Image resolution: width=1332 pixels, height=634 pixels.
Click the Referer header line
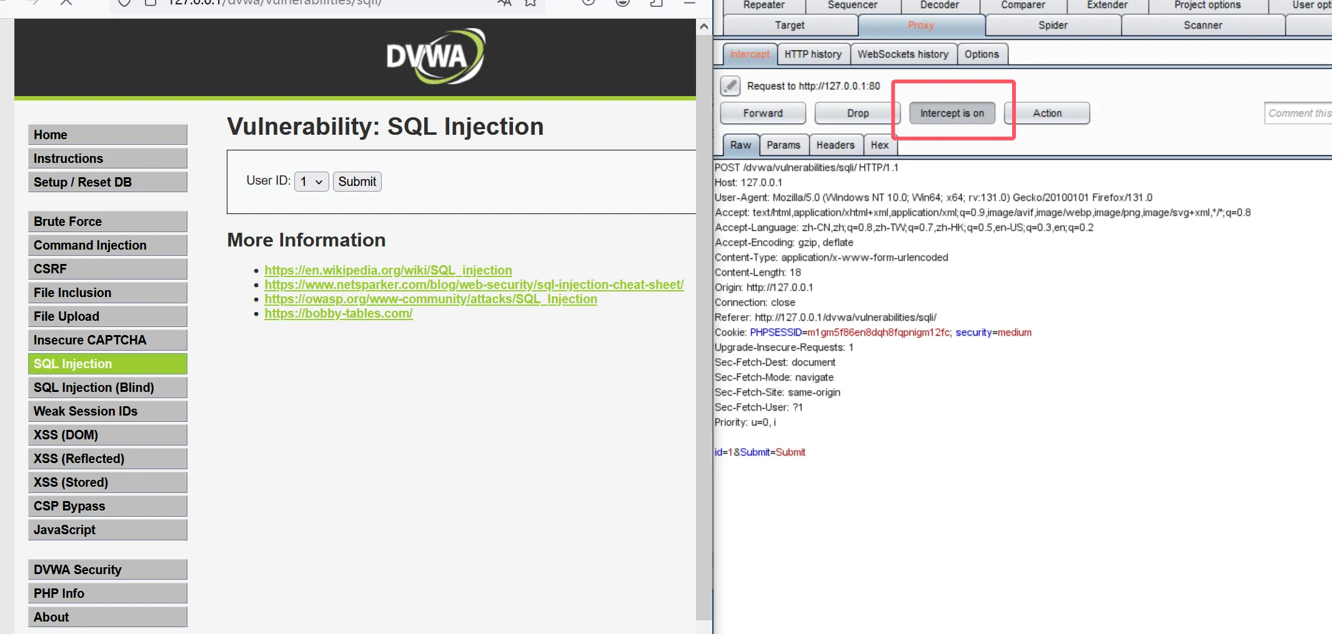(x=825, y=317)
